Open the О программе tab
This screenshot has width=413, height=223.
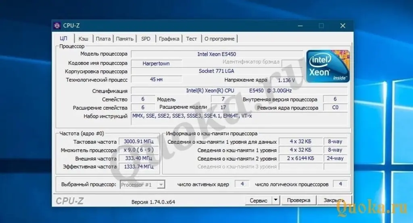(219, 39)
